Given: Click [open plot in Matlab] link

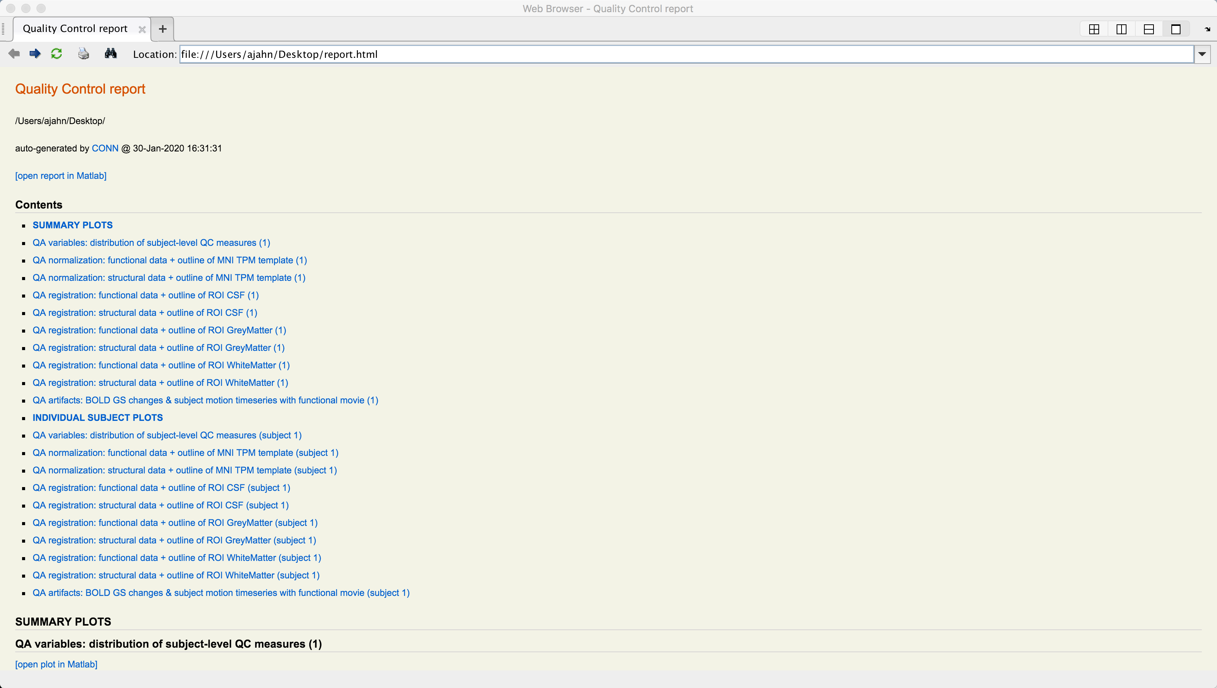Looking at the screenshot, I should pyautogui.click(x=56, y=664).
